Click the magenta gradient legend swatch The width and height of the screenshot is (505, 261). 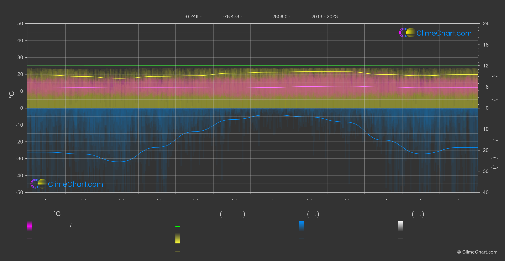(x=29, y=226)
